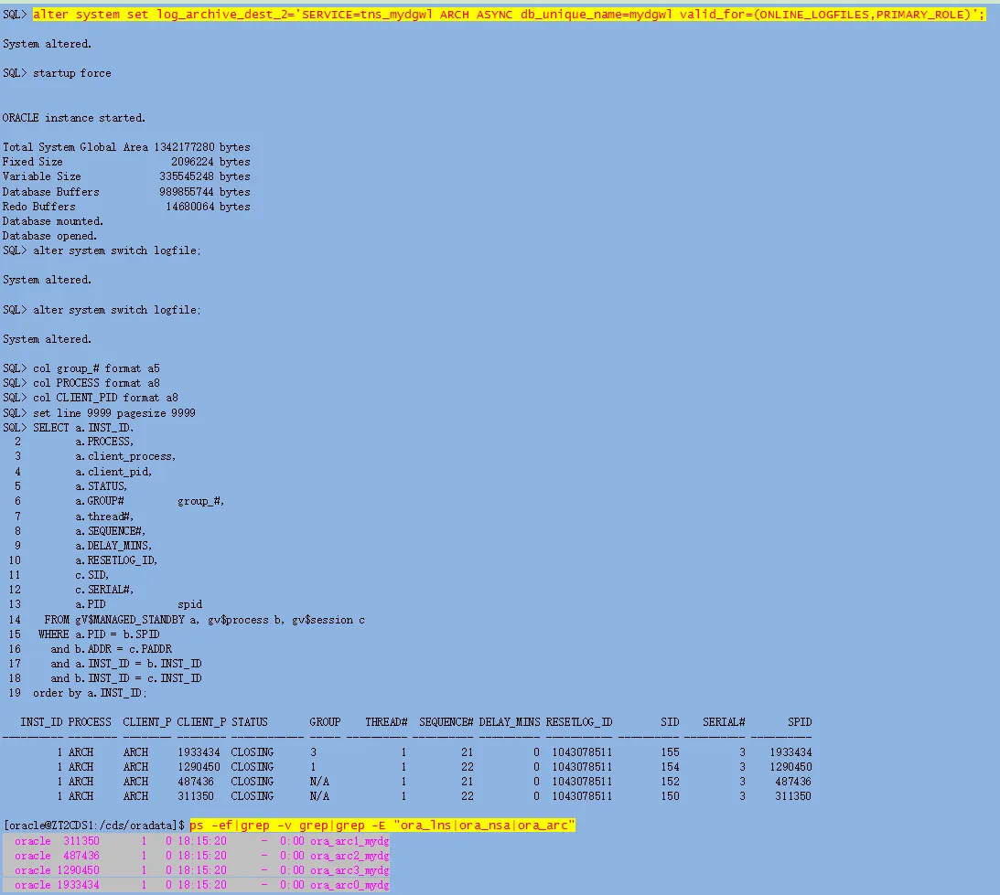Click the ora_arc2_mydg process name
This screenshot has height=895, width=1000.
coord(349,856)
